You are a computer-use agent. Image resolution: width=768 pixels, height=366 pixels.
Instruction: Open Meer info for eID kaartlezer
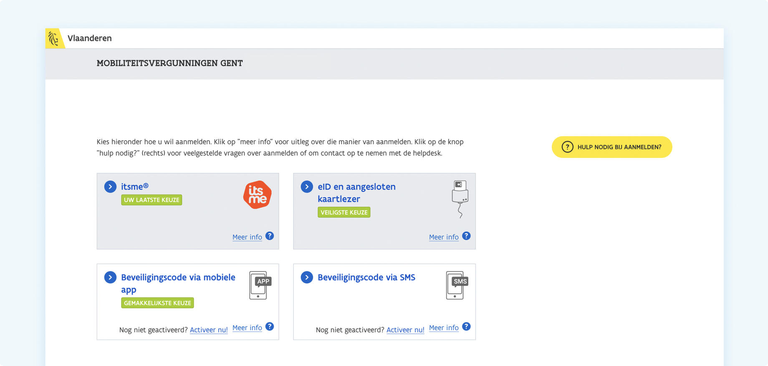pyautogui.click(x=444, y=237)
